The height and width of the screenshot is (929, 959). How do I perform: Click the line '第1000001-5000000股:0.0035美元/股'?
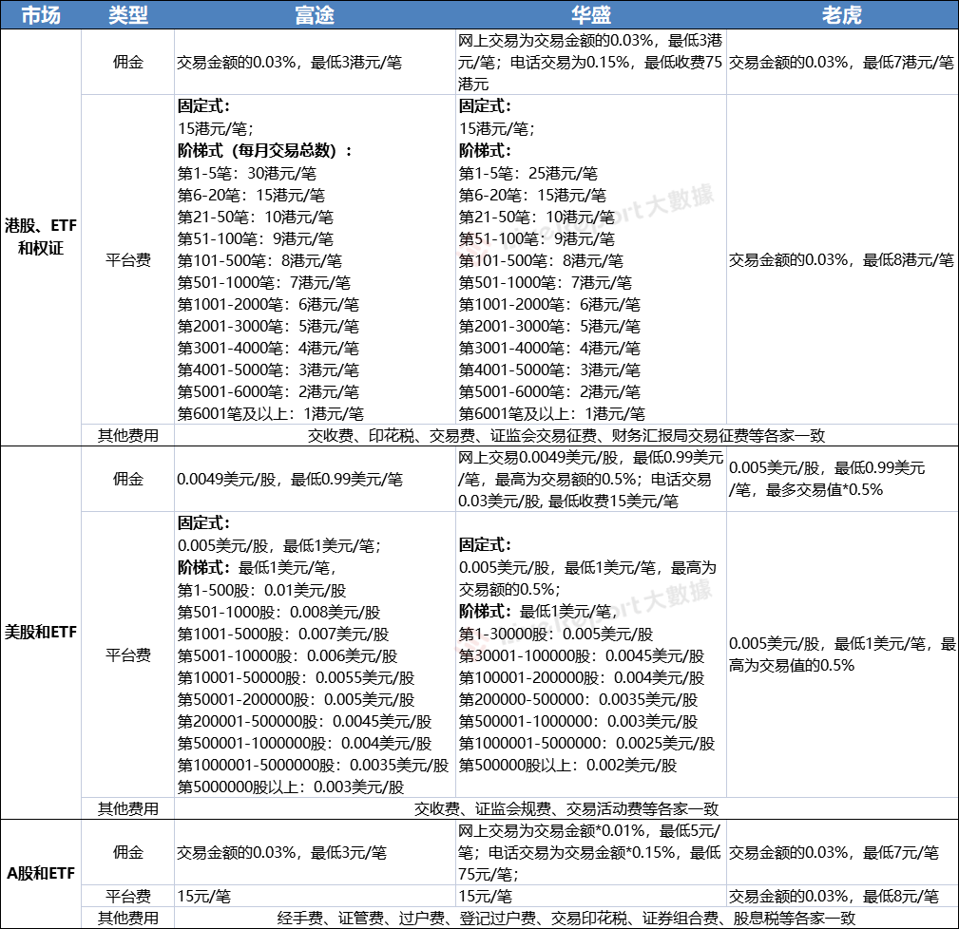(x=313, y=766)
